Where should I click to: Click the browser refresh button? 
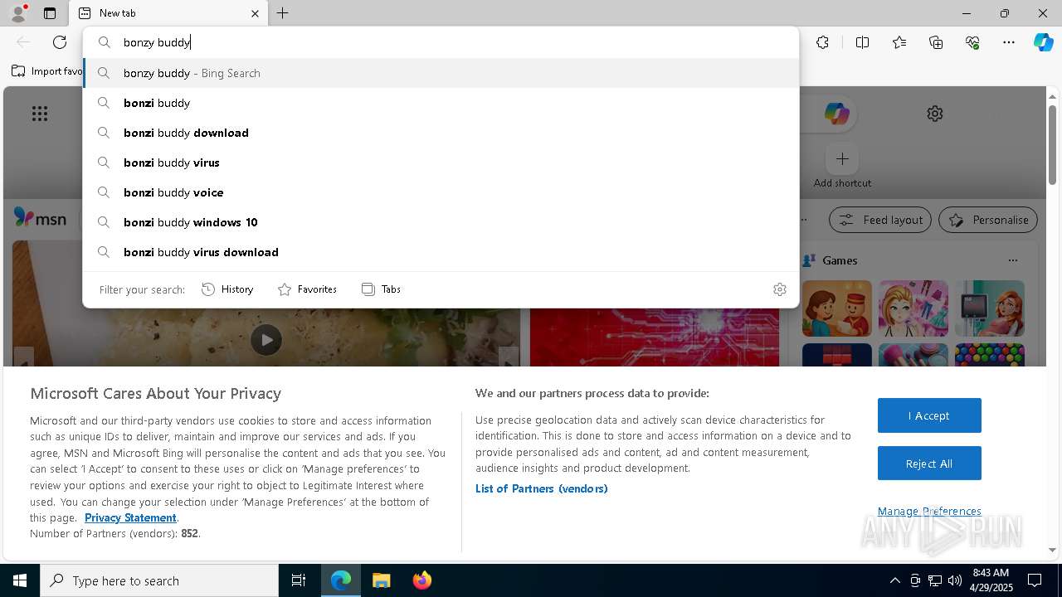[x=60, y=42]
